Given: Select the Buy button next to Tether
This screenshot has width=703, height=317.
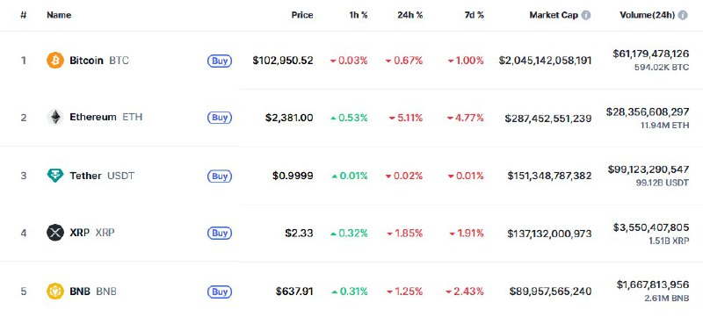Looking at the screenshot, I should [x=220, y=176].
